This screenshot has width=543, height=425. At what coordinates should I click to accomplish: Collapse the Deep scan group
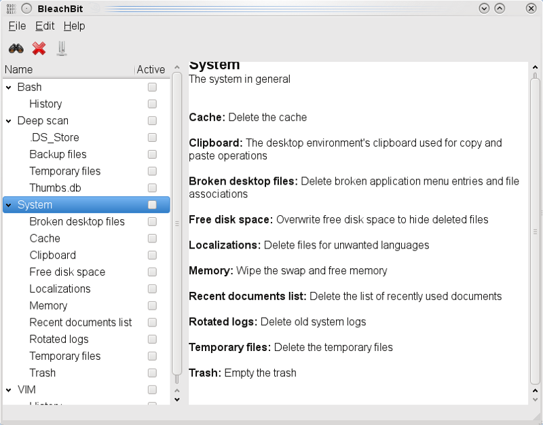pyautogui.click(x=9, y=121)
